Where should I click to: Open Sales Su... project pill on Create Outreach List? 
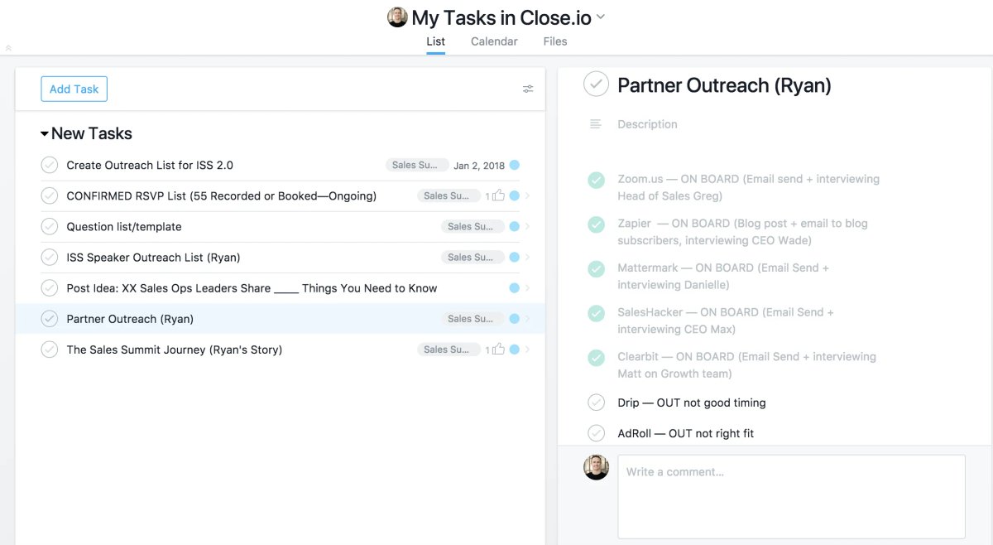tap(417, 165)
